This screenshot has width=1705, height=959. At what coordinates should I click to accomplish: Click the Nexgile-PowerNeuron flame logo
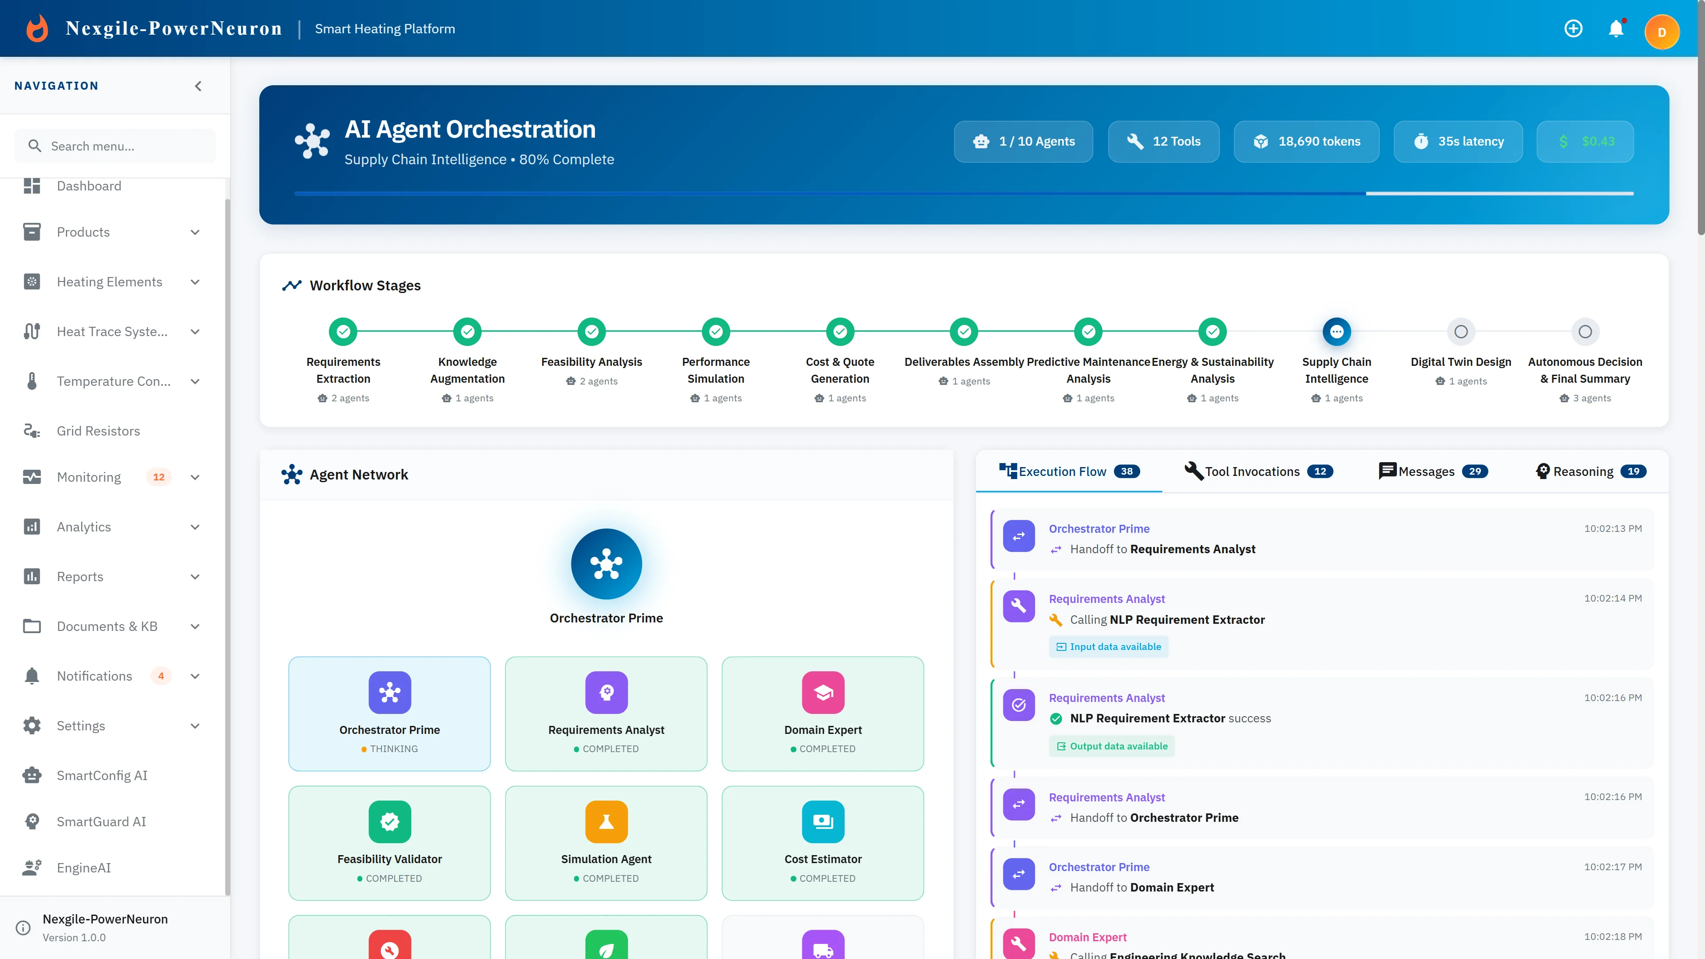coord(37,28)
